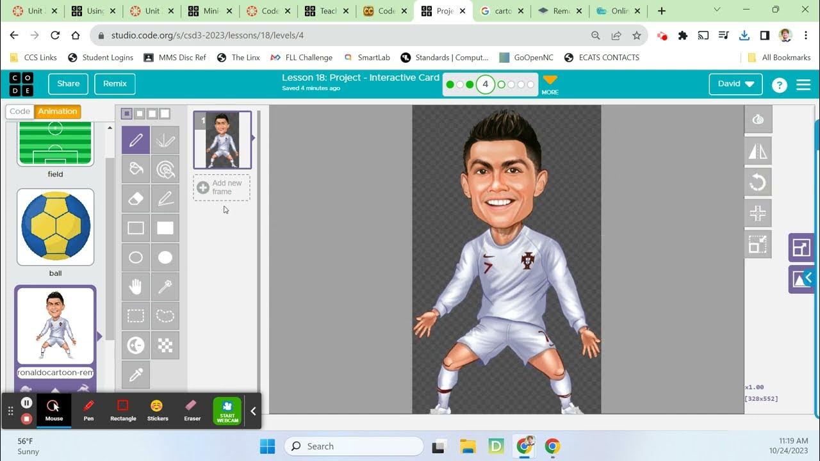
Task: Click the Remix button
Action: 115,84
